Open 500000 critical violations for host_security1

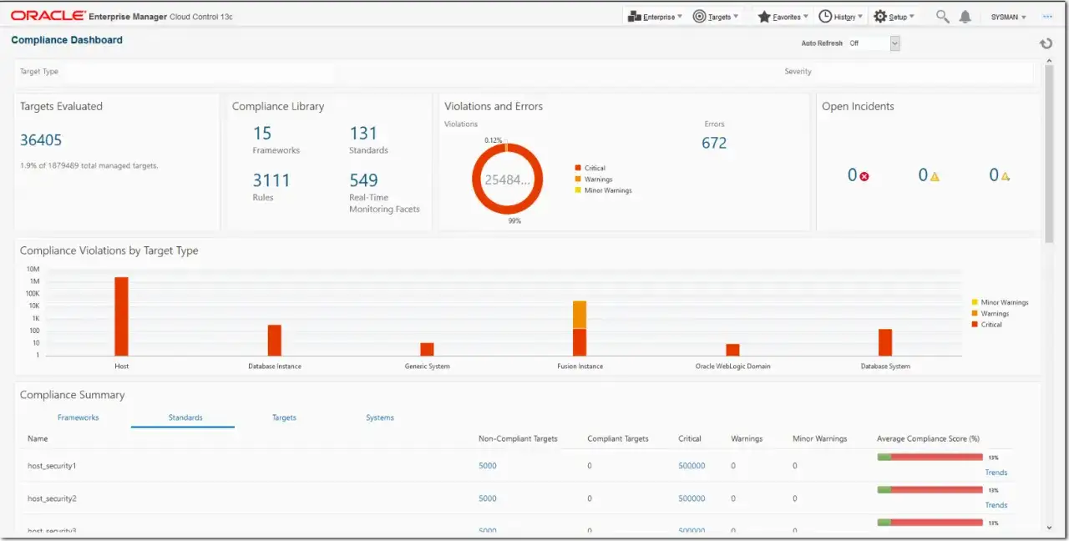tap(692, 466)
